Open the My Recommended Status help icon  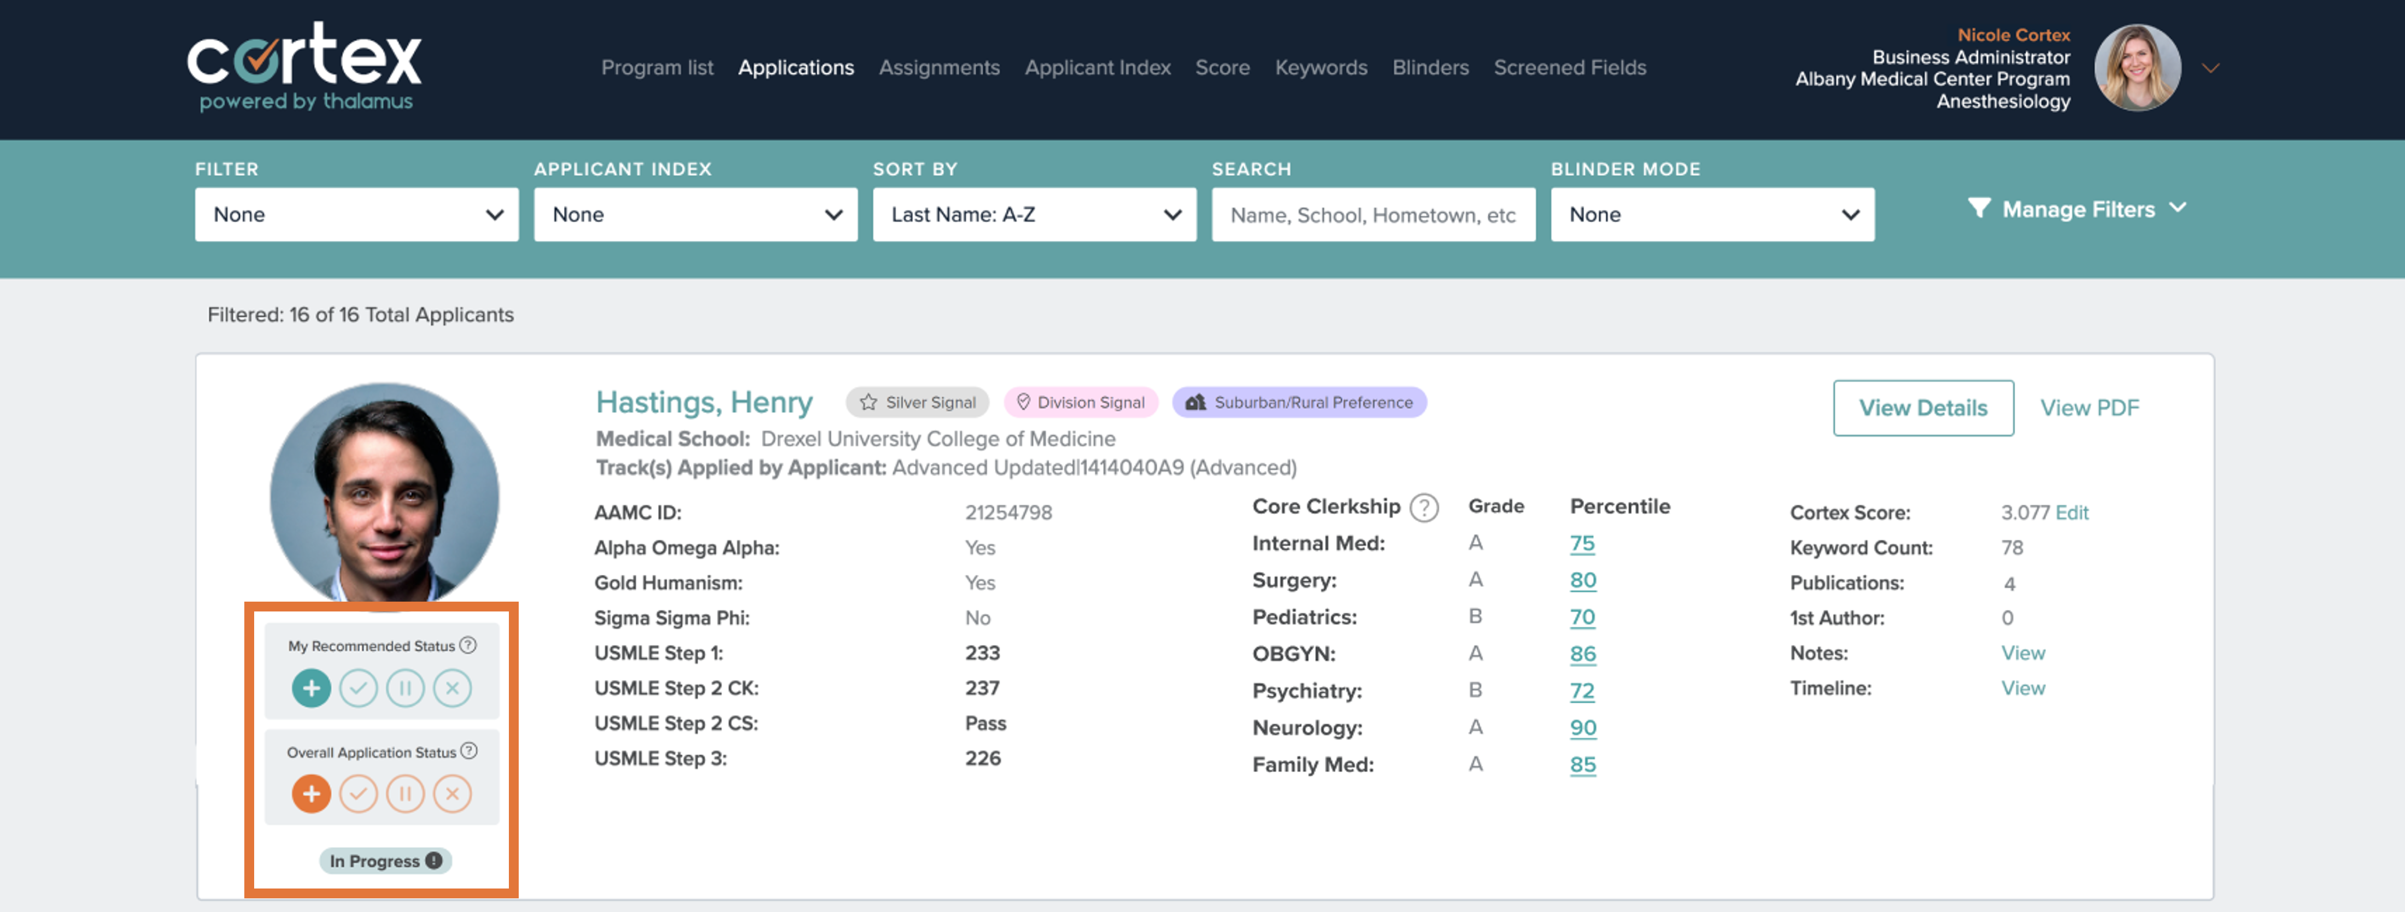(468, 644)
